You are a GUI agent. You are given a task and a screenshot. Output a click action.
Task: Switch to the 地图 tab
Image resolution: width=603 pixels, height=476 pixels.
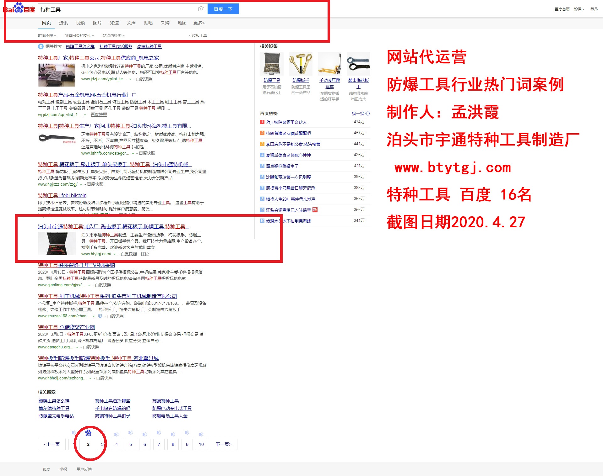click(x=182, y=23)
